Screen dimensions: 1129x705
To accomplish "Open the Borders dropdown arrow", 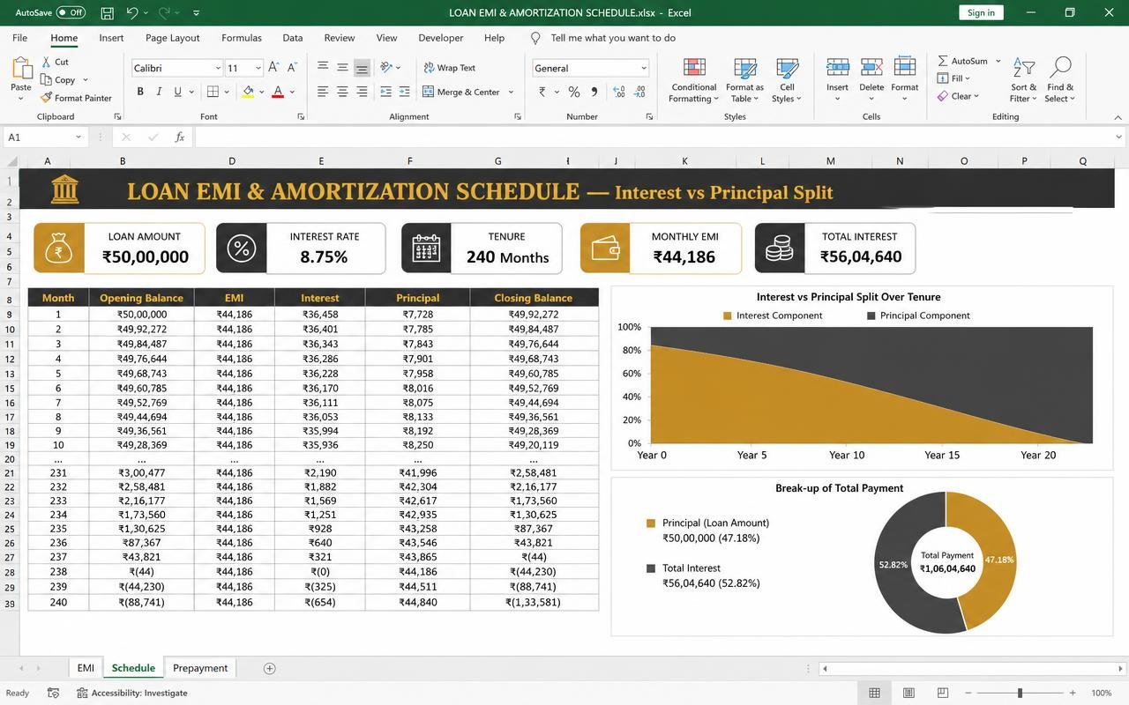I will coord(227,92).
